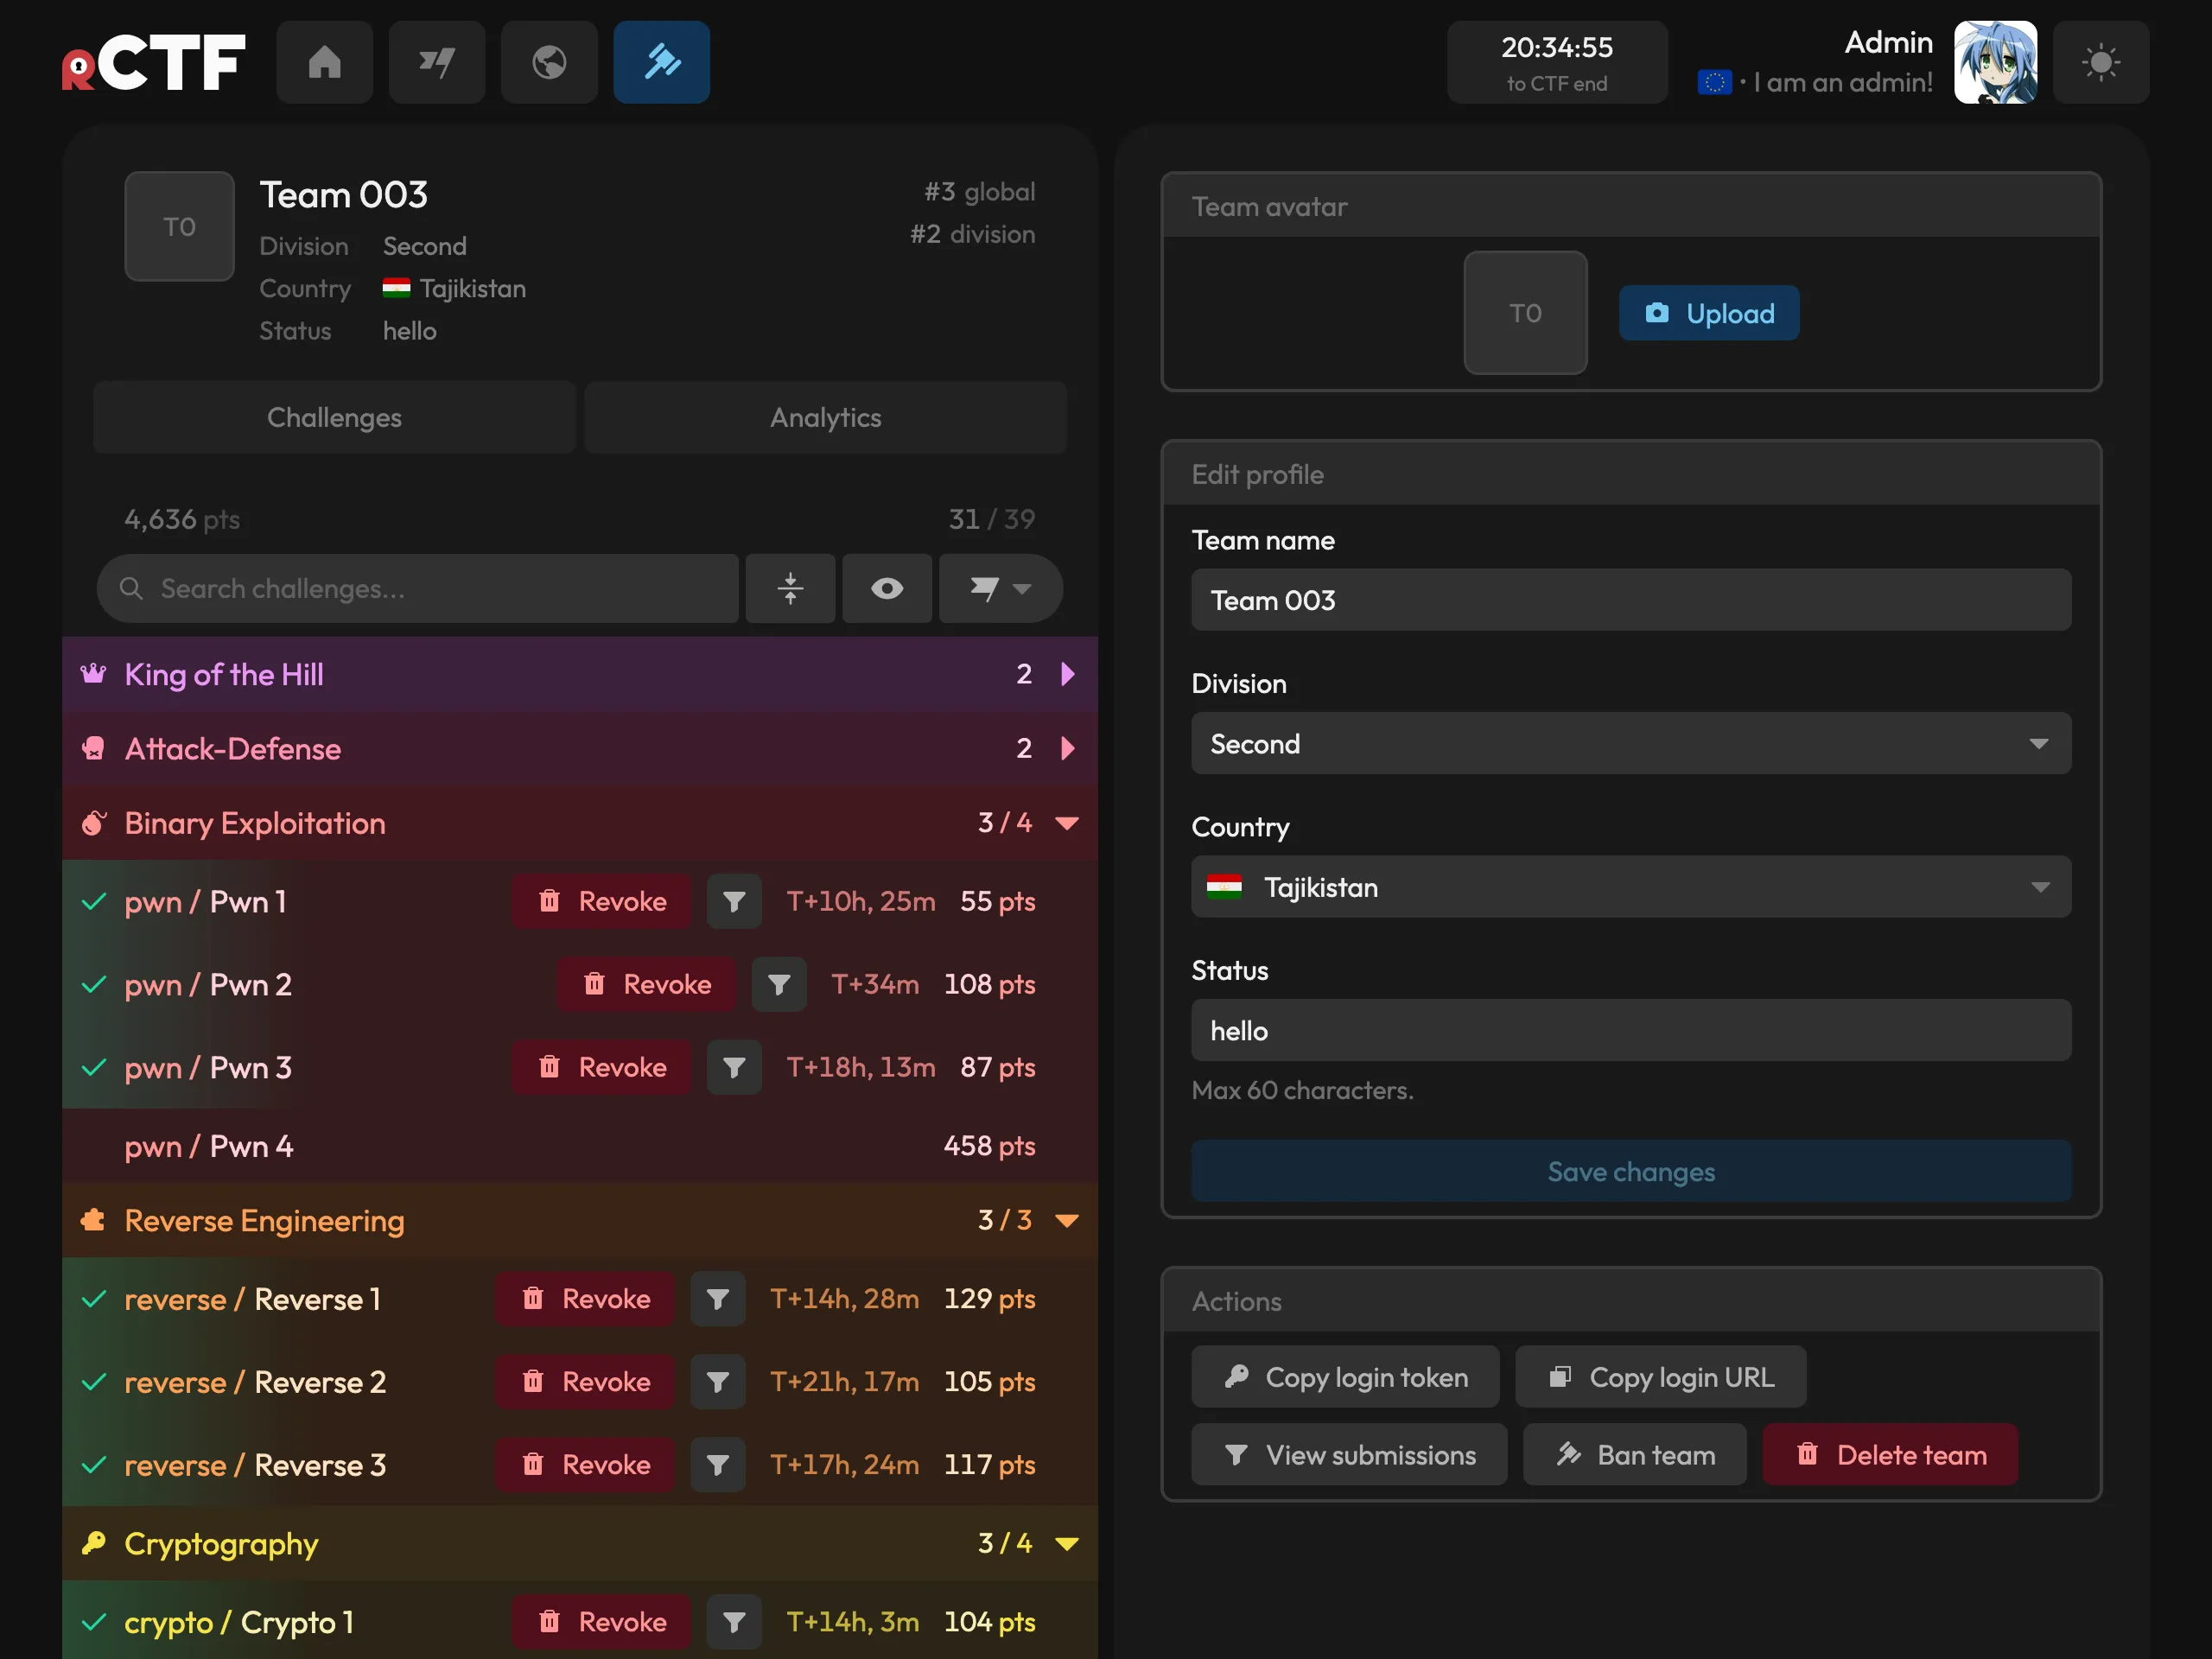Viewport: 2212px width, 1659px height.
Task: Click the Ban team button
Action: click(1634, 1454)
